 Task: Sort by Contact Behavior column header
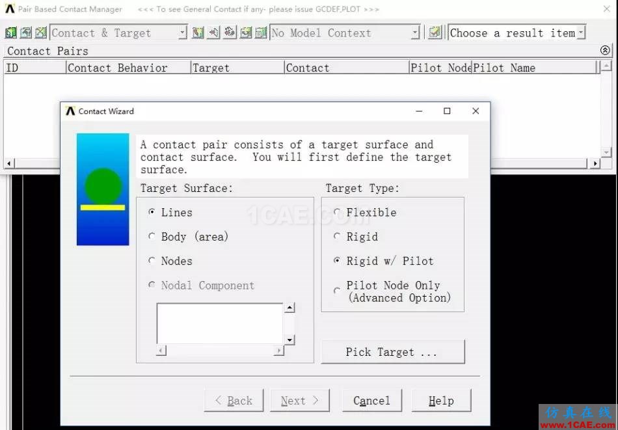click(x=128, y=68)
